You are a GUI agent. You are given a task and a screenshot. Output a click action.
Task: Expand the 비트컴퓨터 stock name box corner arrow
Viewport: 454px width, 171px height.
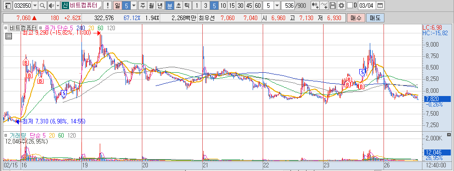tap(100, 7)
